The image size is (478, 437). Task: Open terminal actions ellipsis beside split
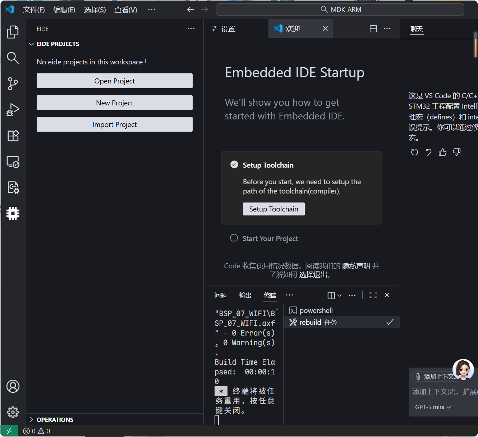coord(352,295)
